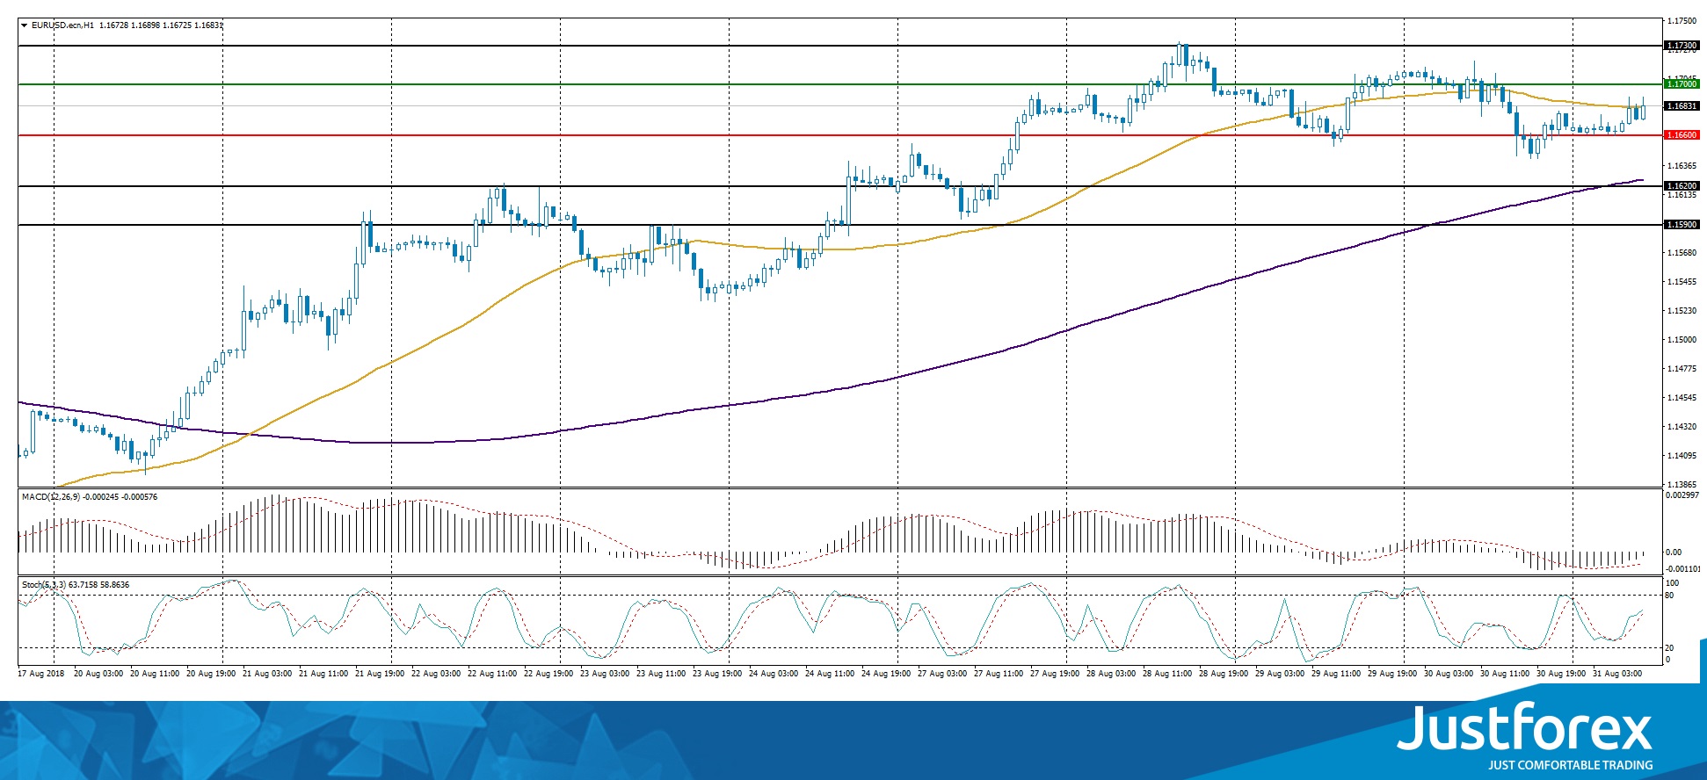Click the 31 Aug 03:00 time label
1707x780 pixels.
click(x=1617, y=674)
